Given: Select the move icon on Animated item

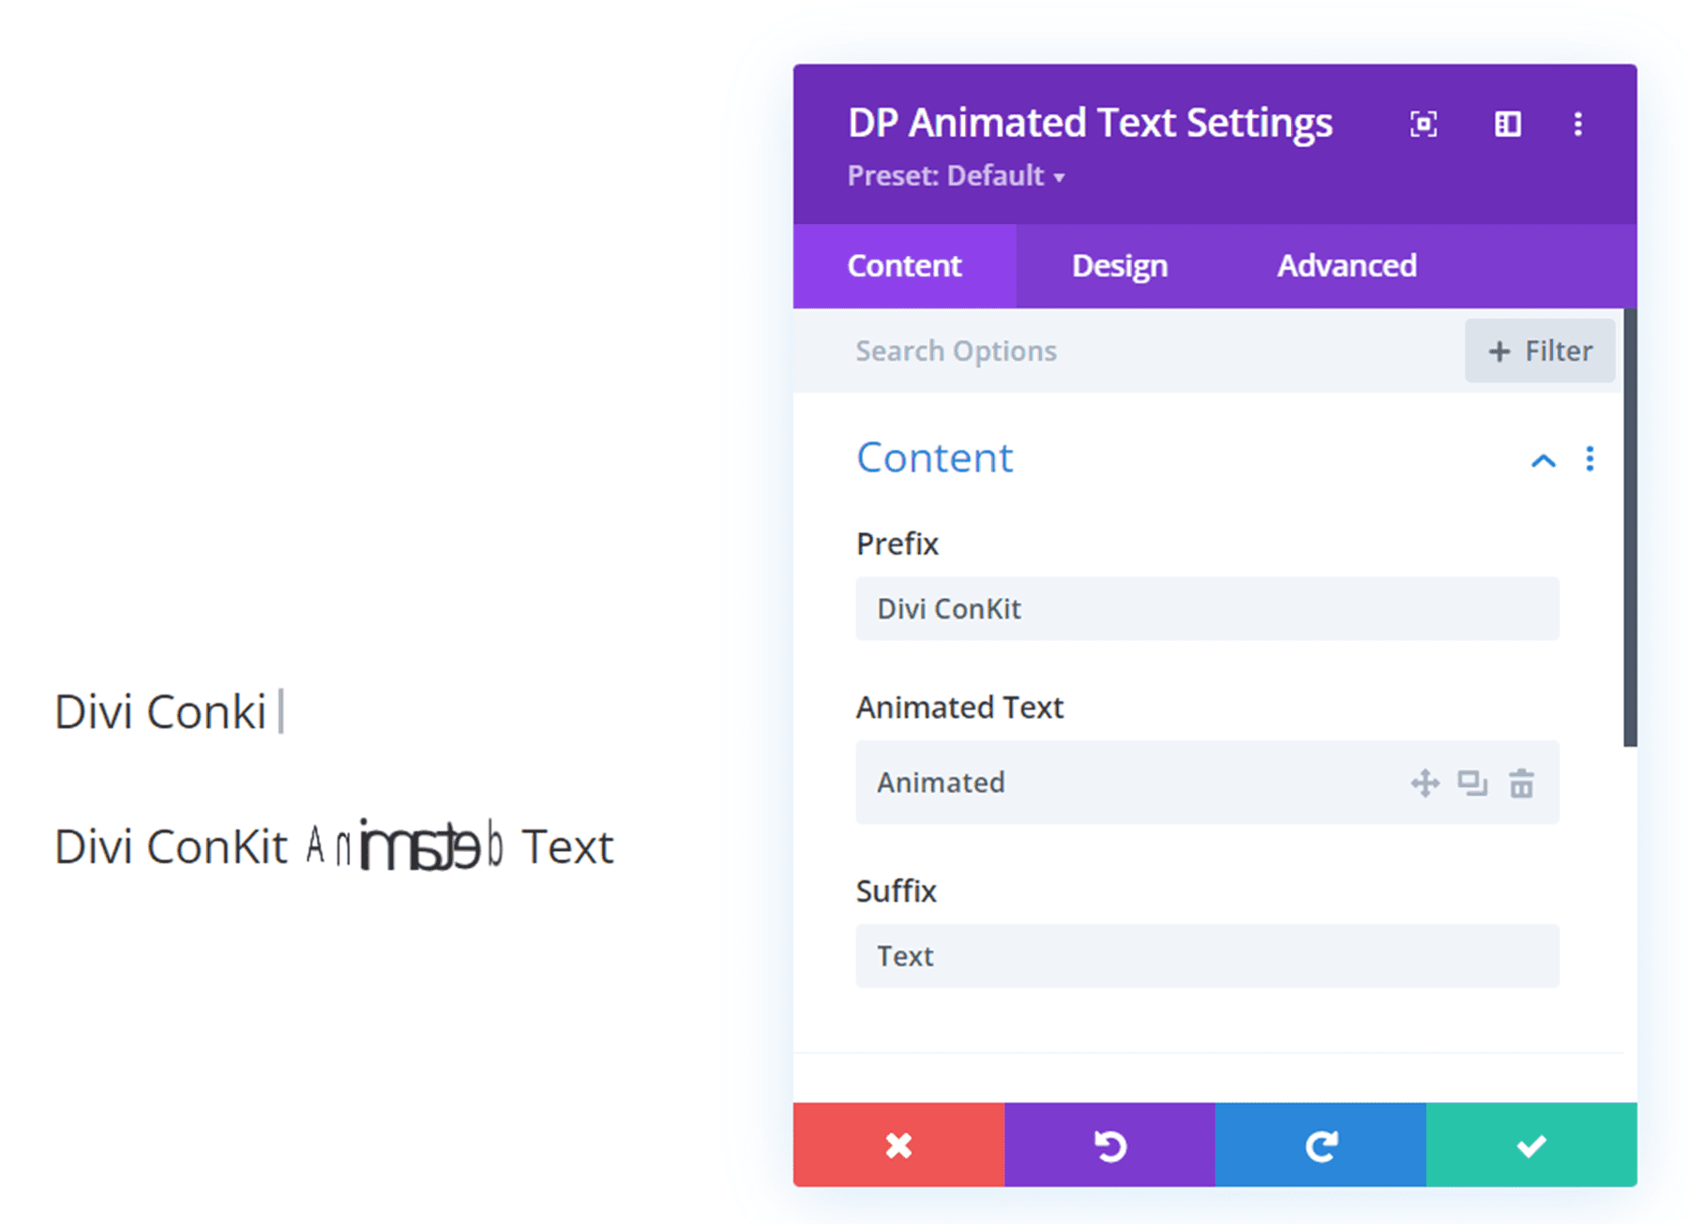Looking at the screenshot, I should (1424, 783).
